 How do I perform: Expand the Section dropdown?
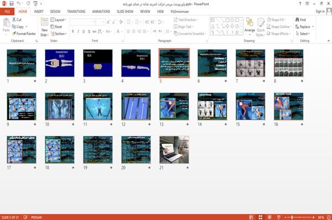click(x=59, y=34)
